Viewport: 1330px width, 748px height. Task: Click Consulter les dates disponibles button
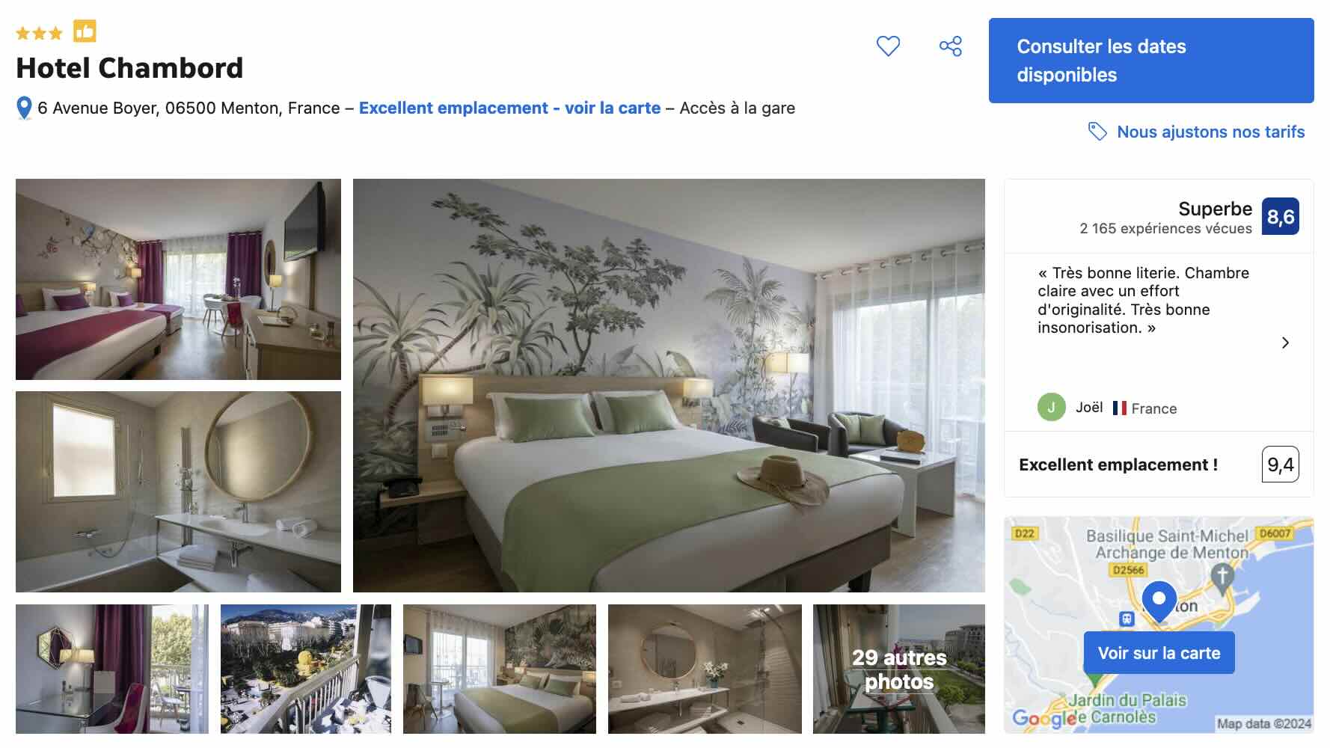click(x=1151, y=61)
